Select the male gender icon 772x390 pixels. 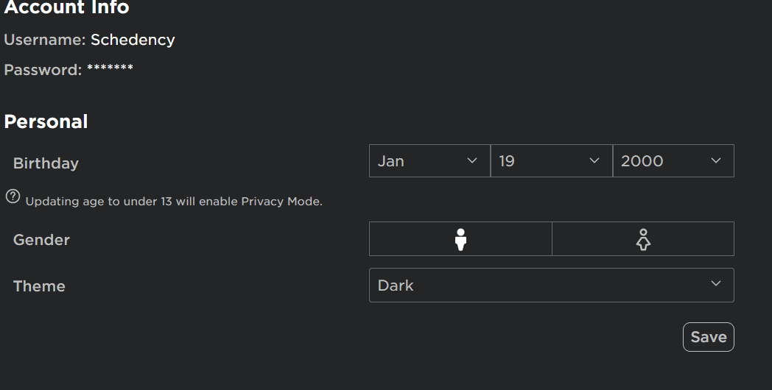tap(460, 239)
